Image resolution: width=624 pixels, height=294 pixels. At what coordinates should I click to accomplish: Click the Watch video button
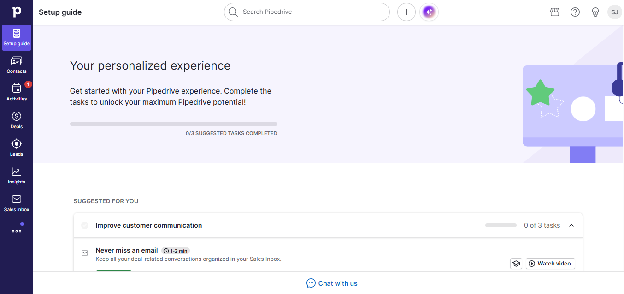point(550,264)
